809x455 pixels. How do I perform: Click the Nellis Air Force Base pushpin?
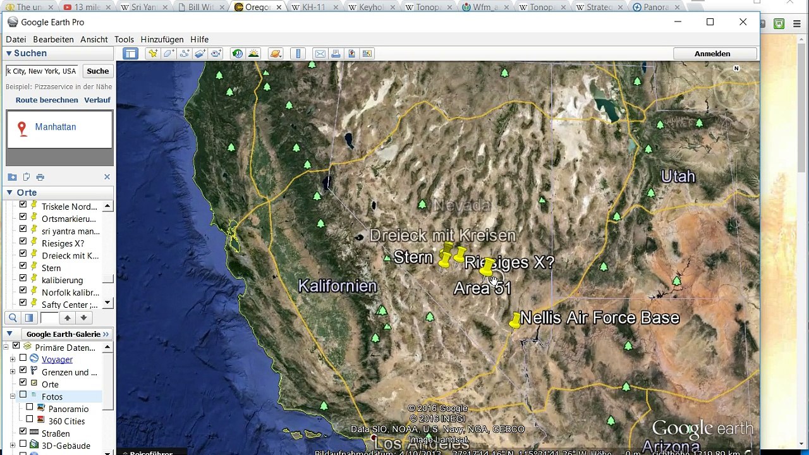pyautogui.click(x=515, y=320)
